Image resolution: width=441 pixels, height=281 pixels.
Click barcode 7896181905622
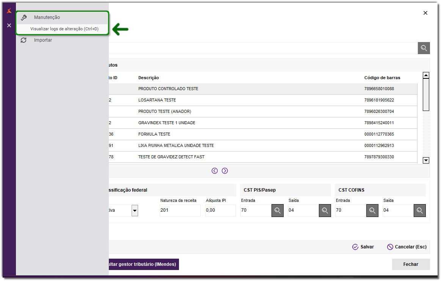[379, 100]
